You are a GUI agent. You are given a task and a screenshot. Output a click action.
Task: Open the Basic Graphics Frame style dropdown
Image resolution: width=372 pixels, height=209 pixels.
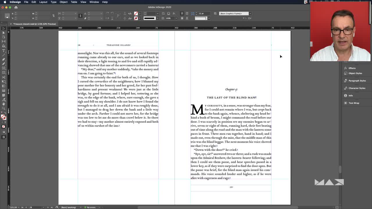point(250,13)
